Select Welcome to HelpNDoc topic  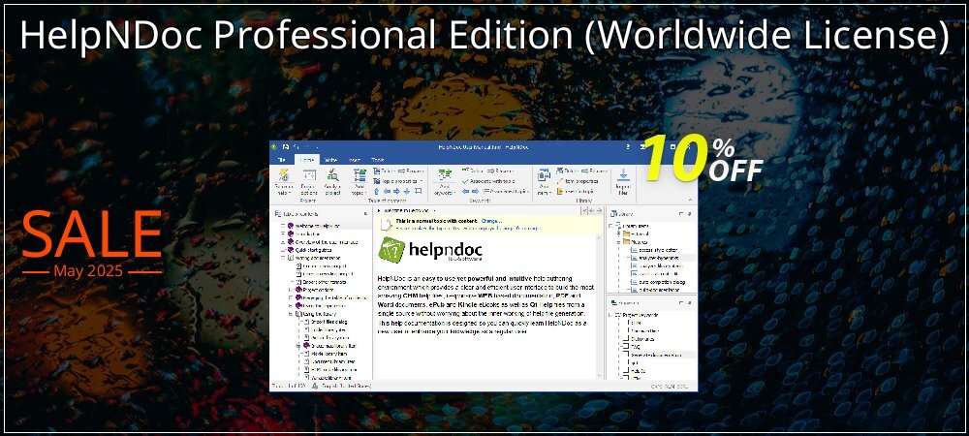tap(318, 226)
